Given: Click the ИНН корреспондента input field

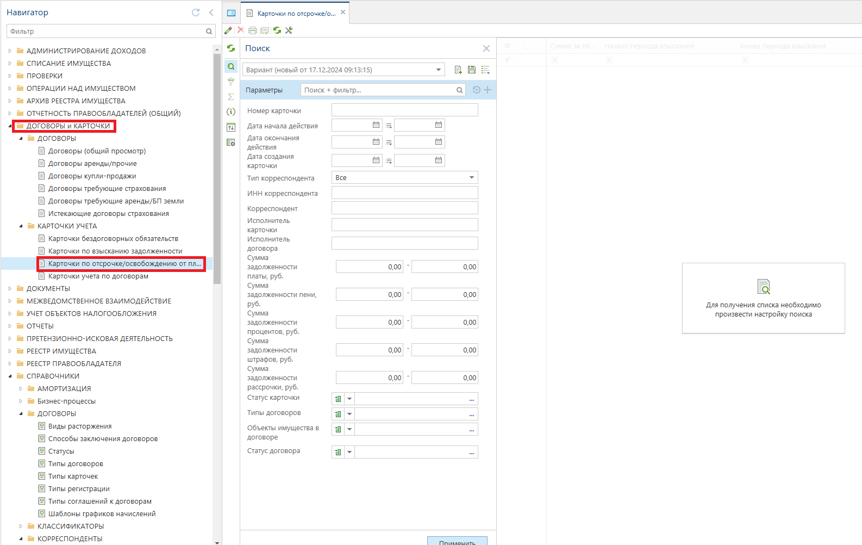Looking at the screenshot, I should 405,193.
